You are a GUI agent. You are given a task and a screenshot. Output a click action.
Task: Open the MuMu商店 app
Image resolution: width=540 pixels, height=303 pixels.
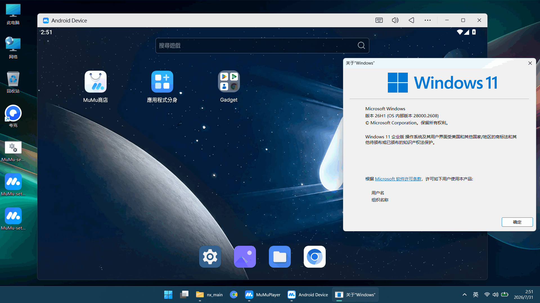pos(96,82)
